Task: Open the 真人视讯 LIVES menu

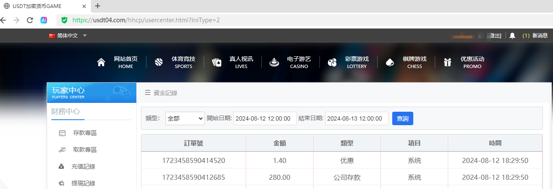Action: [241, 63]
